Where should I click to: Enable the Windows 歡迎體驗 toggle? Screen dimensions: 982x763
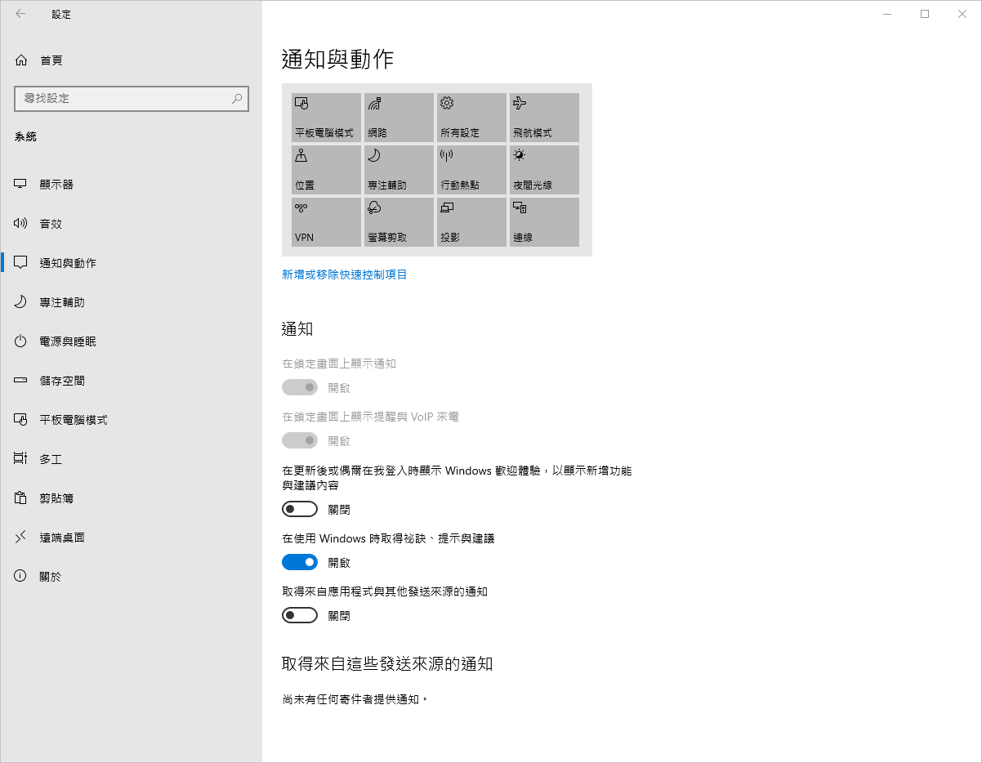[300, 509]
